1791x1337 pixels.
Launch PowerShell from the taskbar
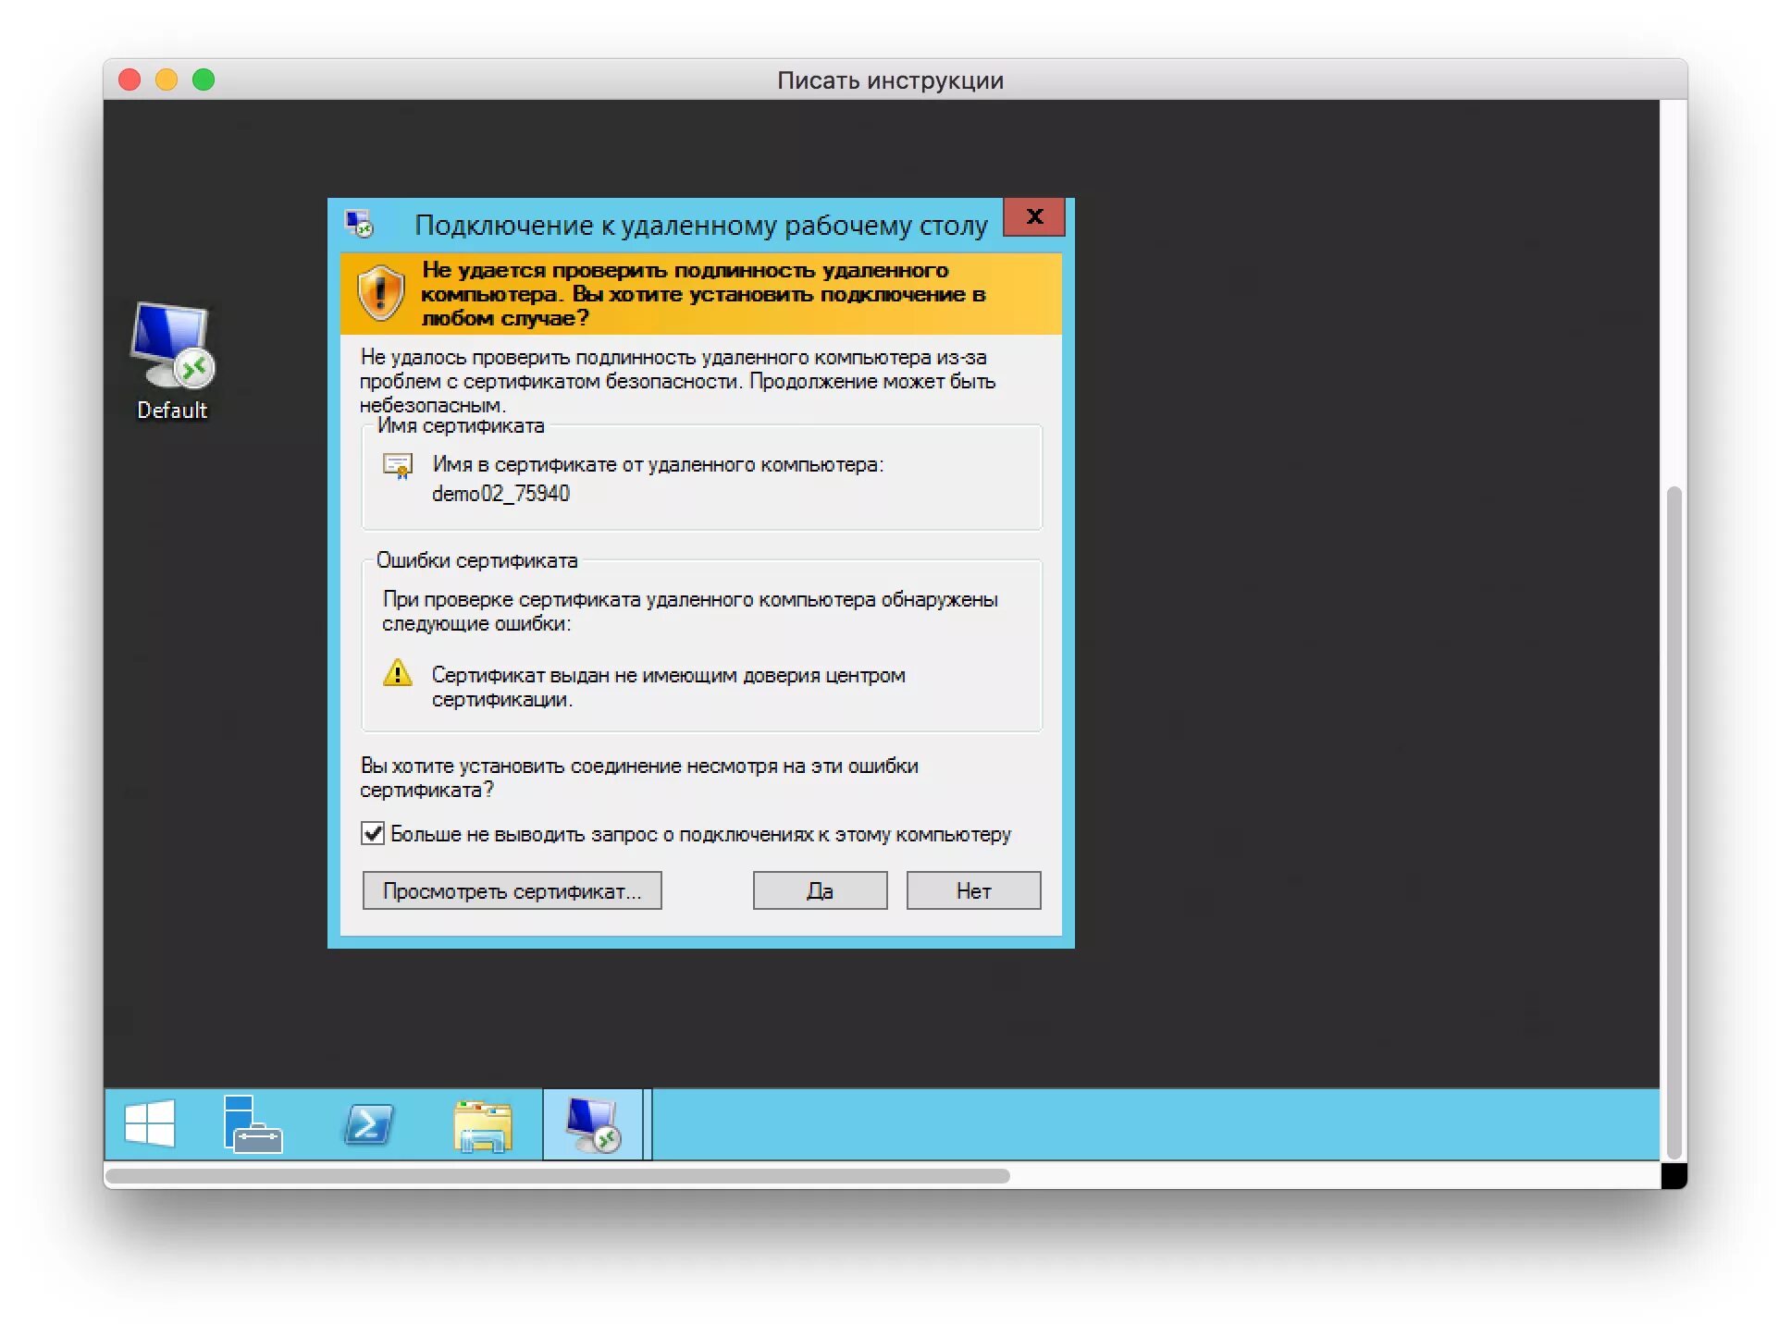point(368,1124)
